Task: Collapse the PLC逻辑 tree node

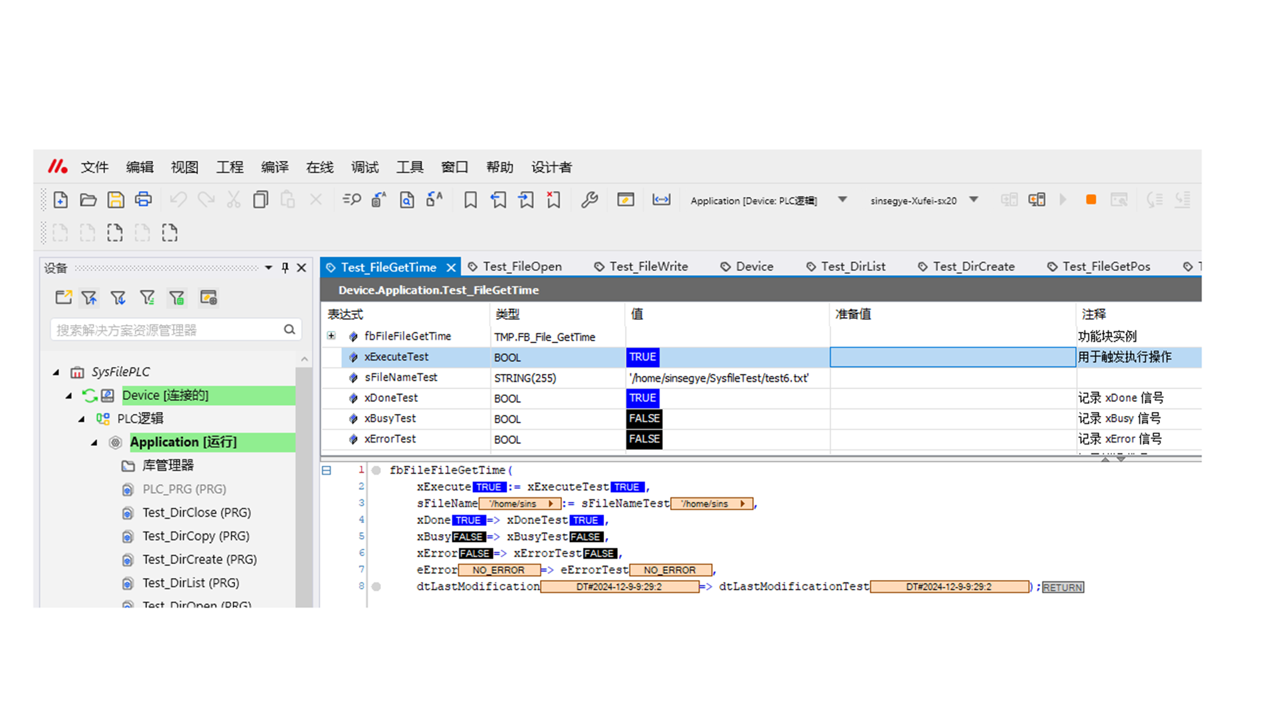Action: tap(82, 419)
